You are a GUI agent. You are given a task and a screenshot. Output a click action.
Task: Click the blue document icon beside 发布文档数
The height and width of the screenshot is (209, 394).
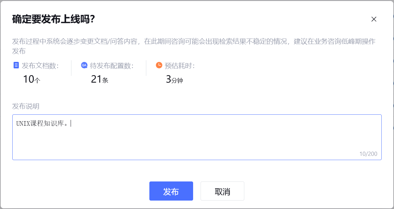[x=16, y=65]
